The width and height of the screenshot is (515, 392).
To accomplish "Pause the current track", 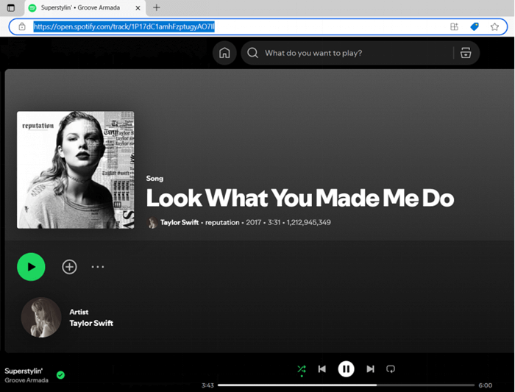I will [x=347, y=369].
